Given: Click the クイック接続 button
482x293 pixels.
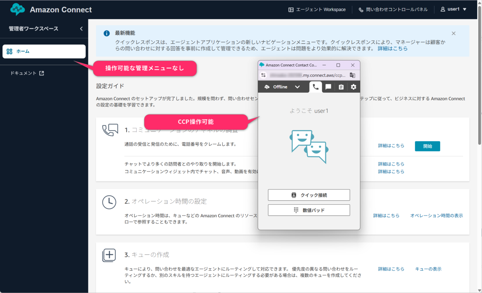Looking at the screenshot, I should click(x=309, y=195).
